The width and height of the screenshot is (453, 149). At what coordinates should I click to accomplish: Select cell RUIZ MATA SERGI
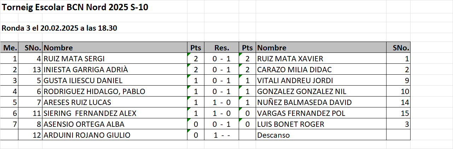(115, 59)
